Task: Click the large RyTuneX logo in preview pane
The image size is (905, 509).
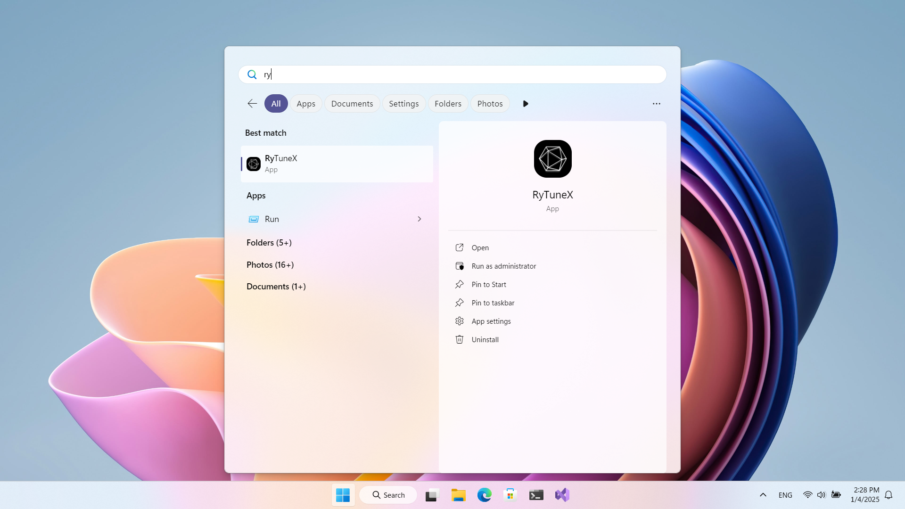Action: 553,159
